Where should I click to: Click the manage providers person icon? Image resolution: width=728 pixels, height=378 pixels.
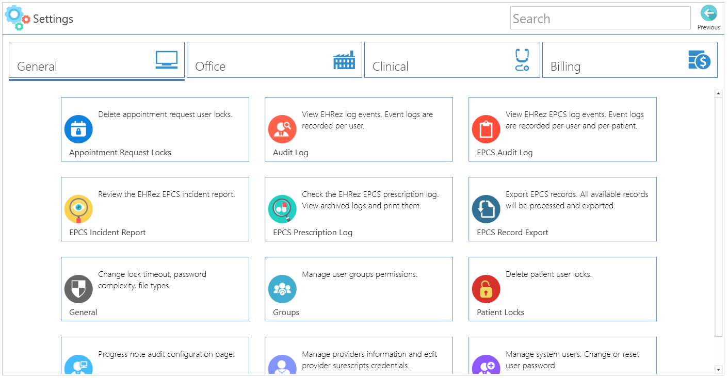click(x=282, y=365)
